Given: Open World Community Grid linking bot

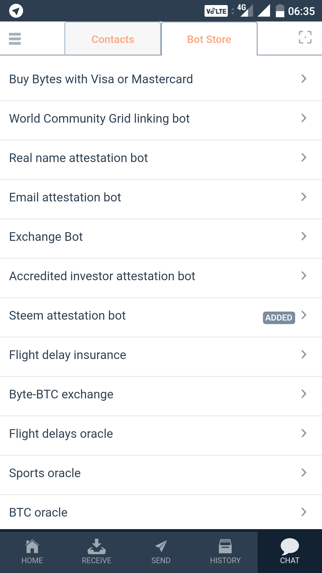Looking at the screenshot, I should point(99,118).
